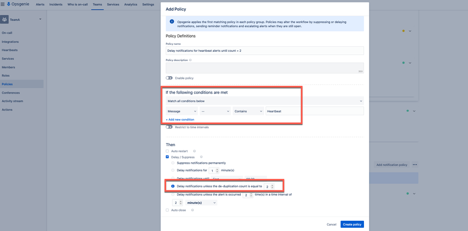This screenshot has width=468, height=231.
Task: Open the Match all conditions below dropdown
Action: tap(265, 101)
